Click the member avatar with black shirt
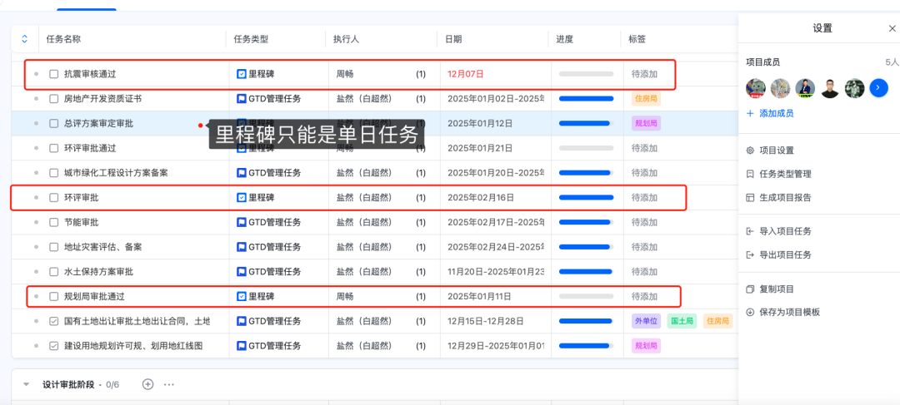Image resolution: width=900 pixels, height=405 pixels. (x=829, y=87)
